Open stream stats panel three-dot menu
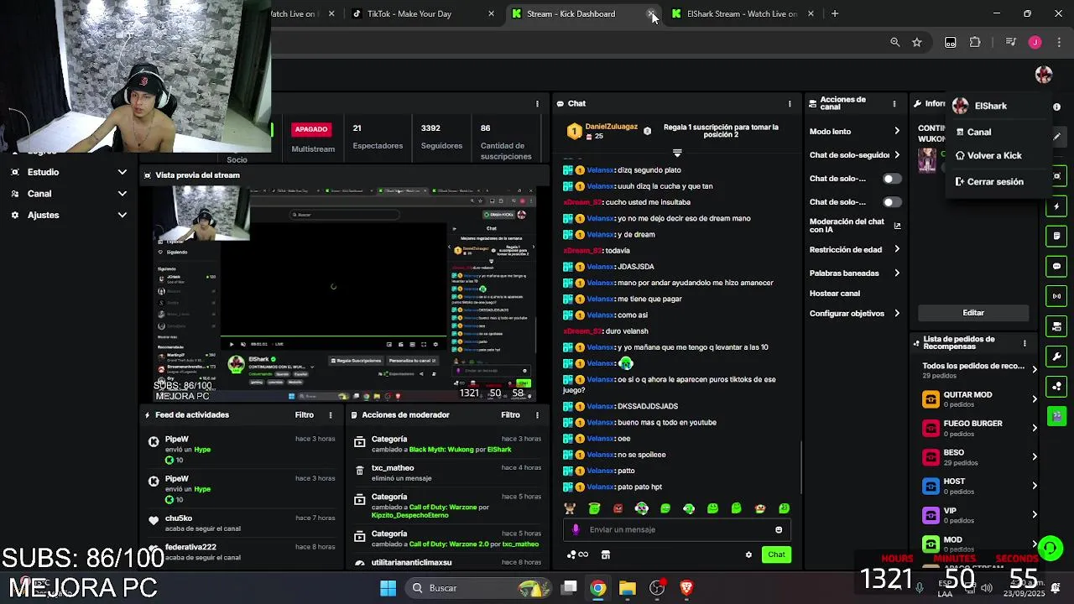This screenshot has width=1074, height=604. (537, 104)
